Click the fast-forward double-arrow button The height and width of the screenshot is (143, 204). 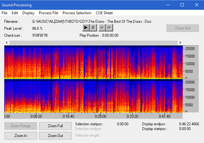click(109, 28)
